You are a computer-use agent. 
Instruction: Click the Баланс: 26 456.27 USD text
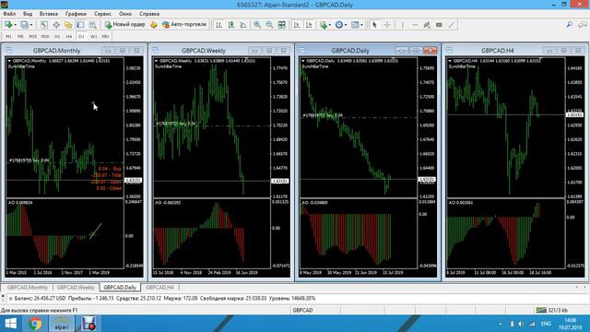tap(40, 298)
